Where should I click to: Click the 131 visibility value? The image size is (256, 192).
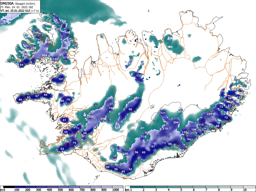coord(138,76)
